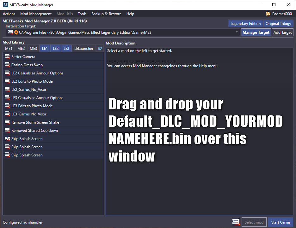Select the Better Camera mod

tap(53, 56)
